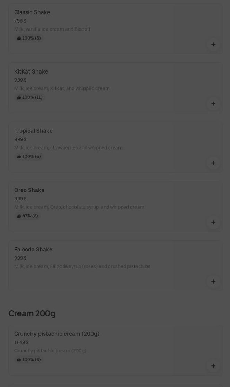Screen dimensions: 230x387
Task: Add KitKat Shake with plus icon
Action: 213,104
